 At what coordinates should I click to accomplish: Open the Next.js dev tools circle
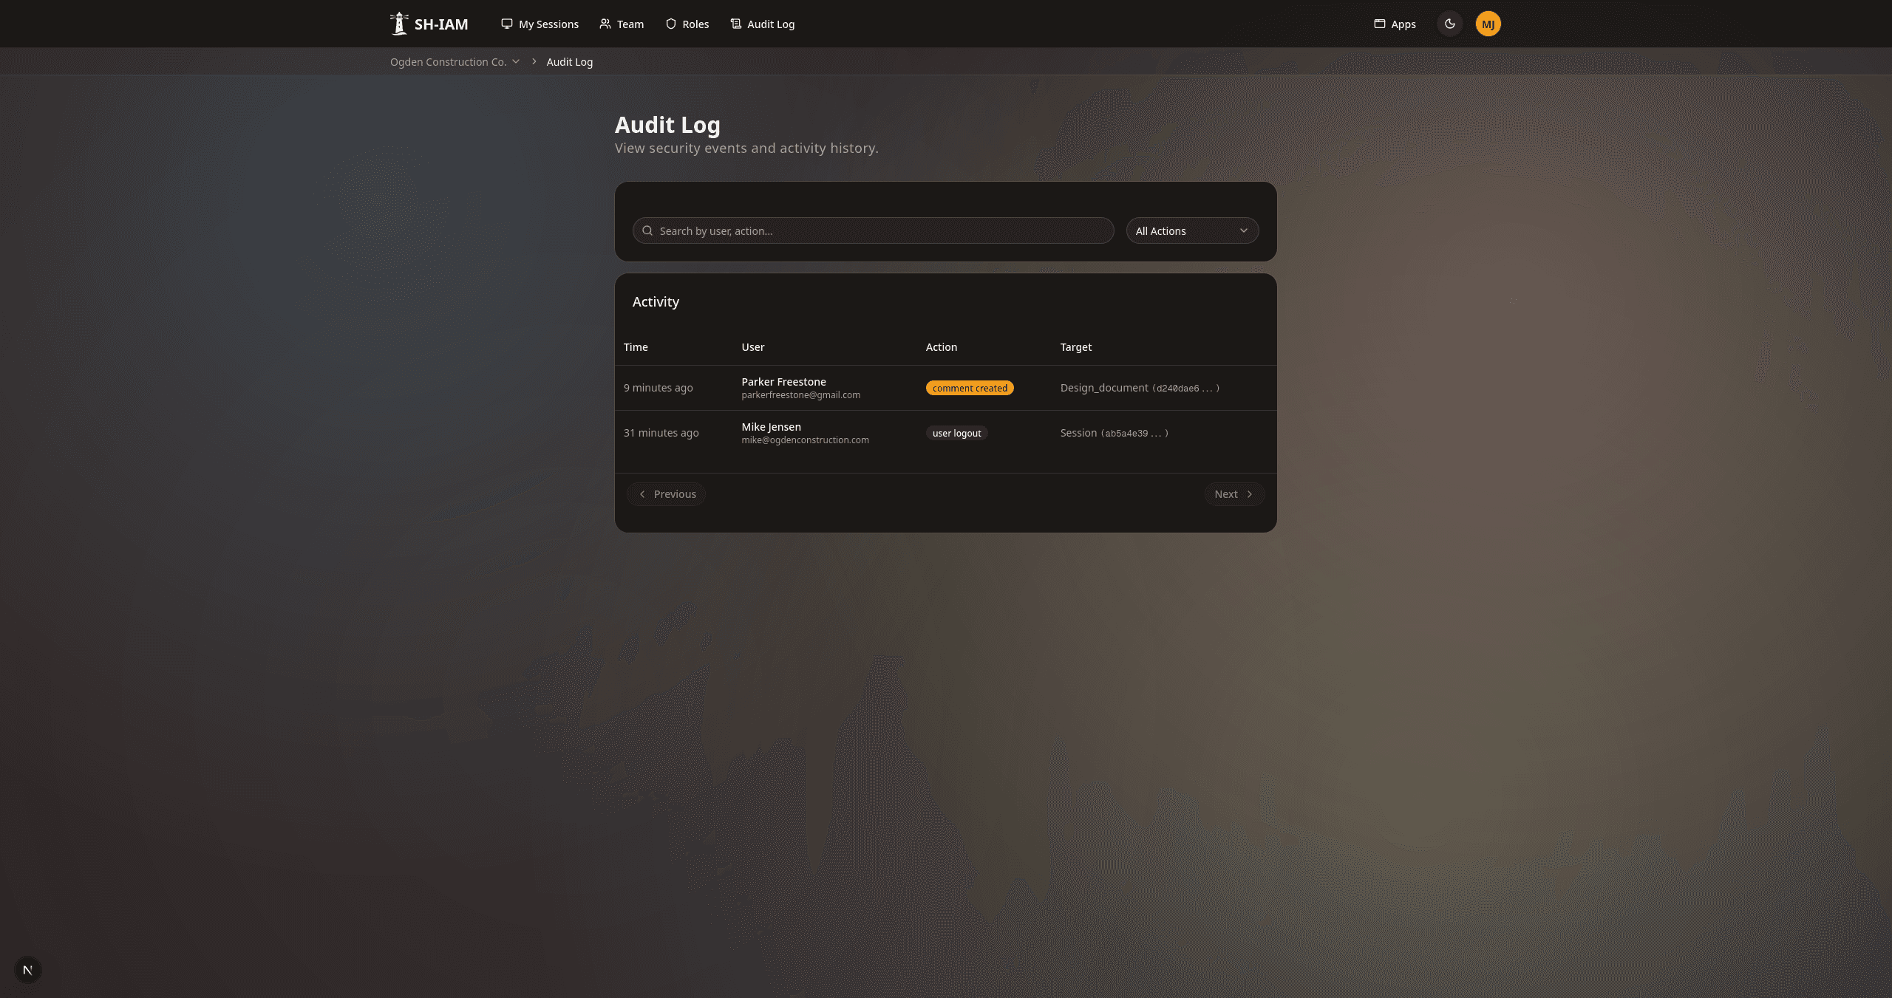point(28,969)
